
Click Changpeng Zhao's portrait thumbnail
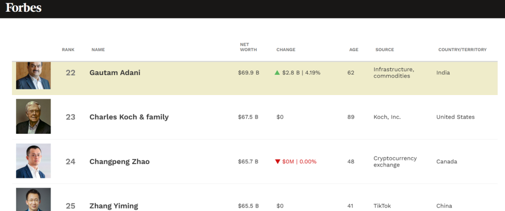(33, 161)
